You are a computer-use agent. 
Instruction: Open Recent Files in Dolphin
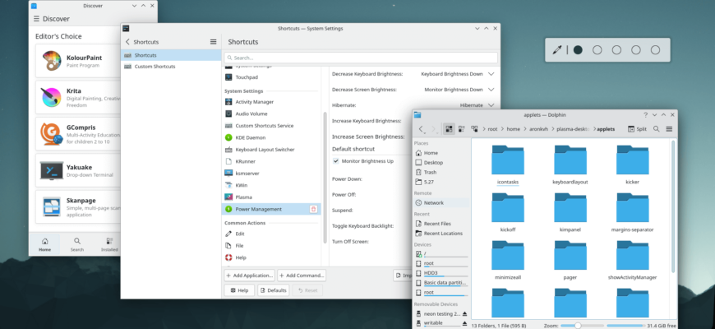coord(441,224)
